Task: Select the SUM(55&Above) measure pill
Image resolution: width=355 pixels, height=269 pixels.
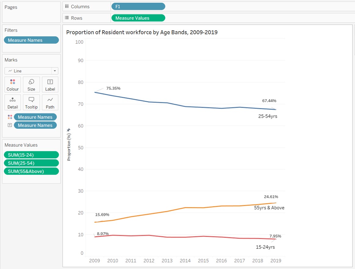Action: point(31,171)
